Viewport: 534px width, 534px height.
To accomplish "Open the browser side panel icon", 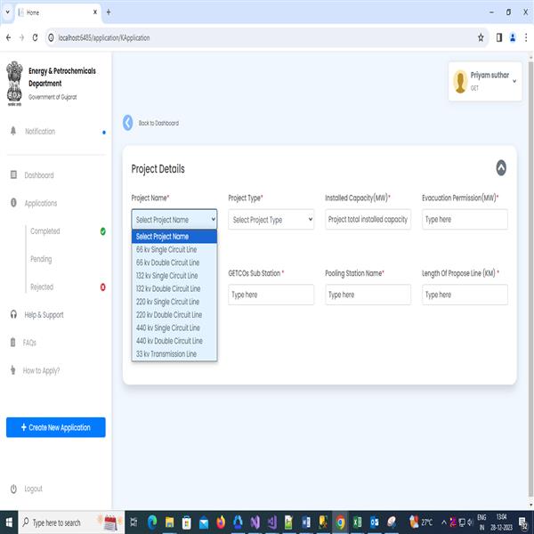I will pyautogui.click(x=499, y=37).
